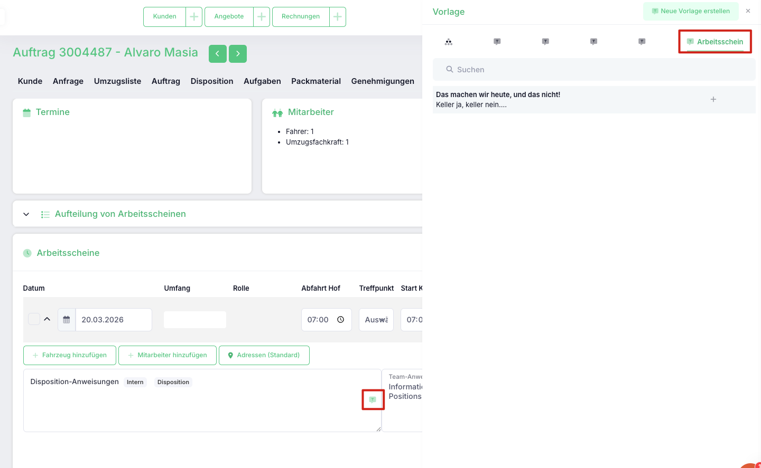Insert template via its plus icon
The width and height of the screenshot is (761, 468).
point(713,99)
